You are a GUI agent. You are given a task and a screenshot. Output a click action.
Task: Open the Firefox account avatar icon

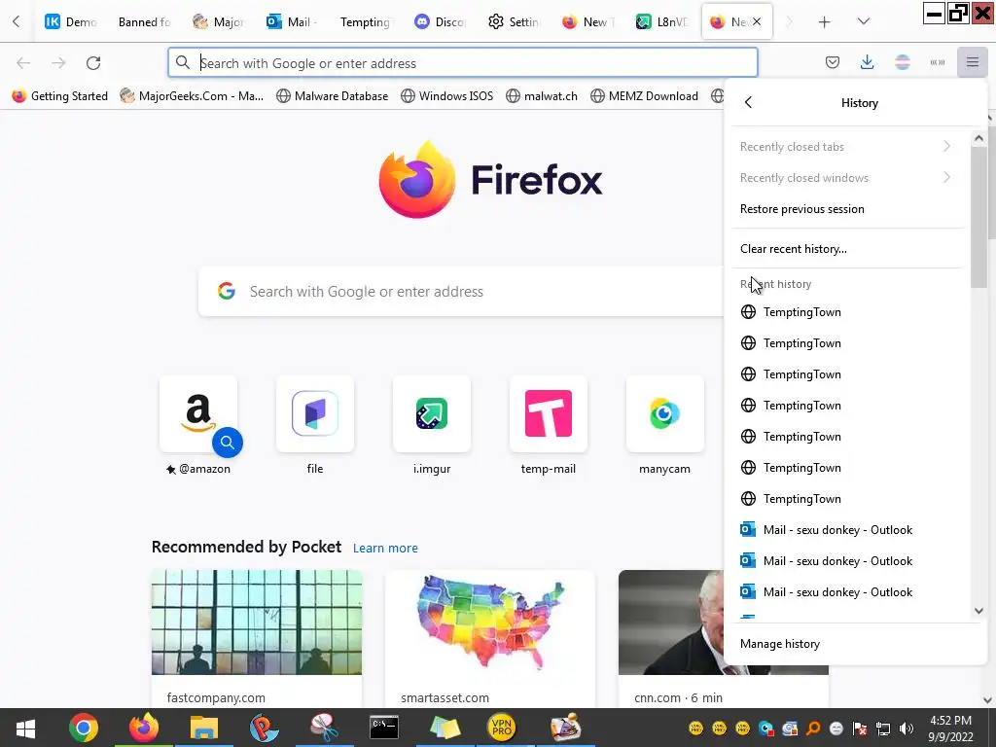click(903, 62)
